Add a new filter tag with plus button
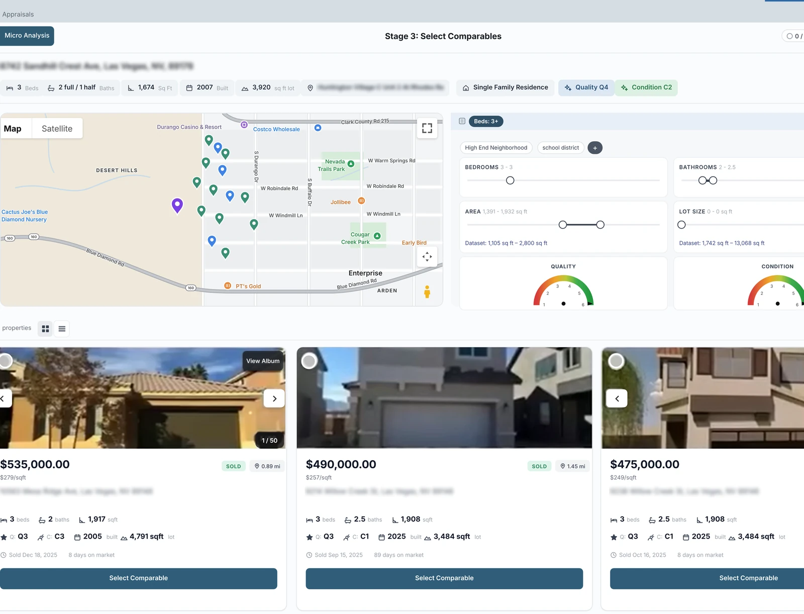The width and height of the screenshot is (804, 614). pos(595,148)
